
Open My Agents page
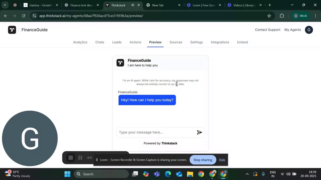[292, 30]
